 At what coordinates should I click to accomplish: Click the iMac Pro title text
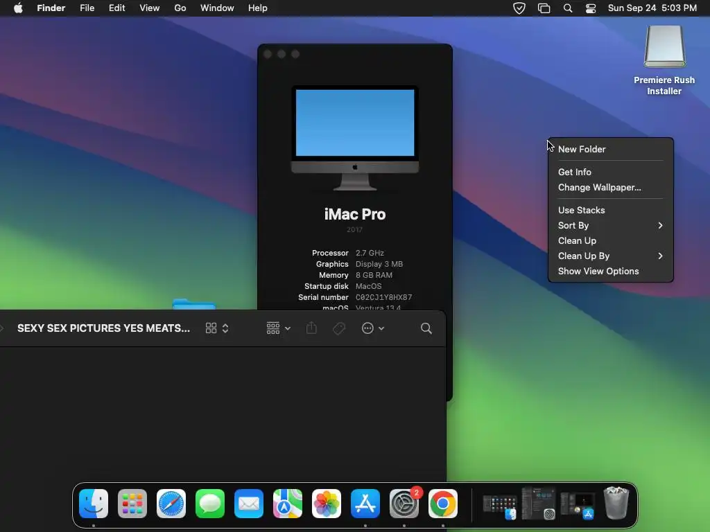(355, 214)
